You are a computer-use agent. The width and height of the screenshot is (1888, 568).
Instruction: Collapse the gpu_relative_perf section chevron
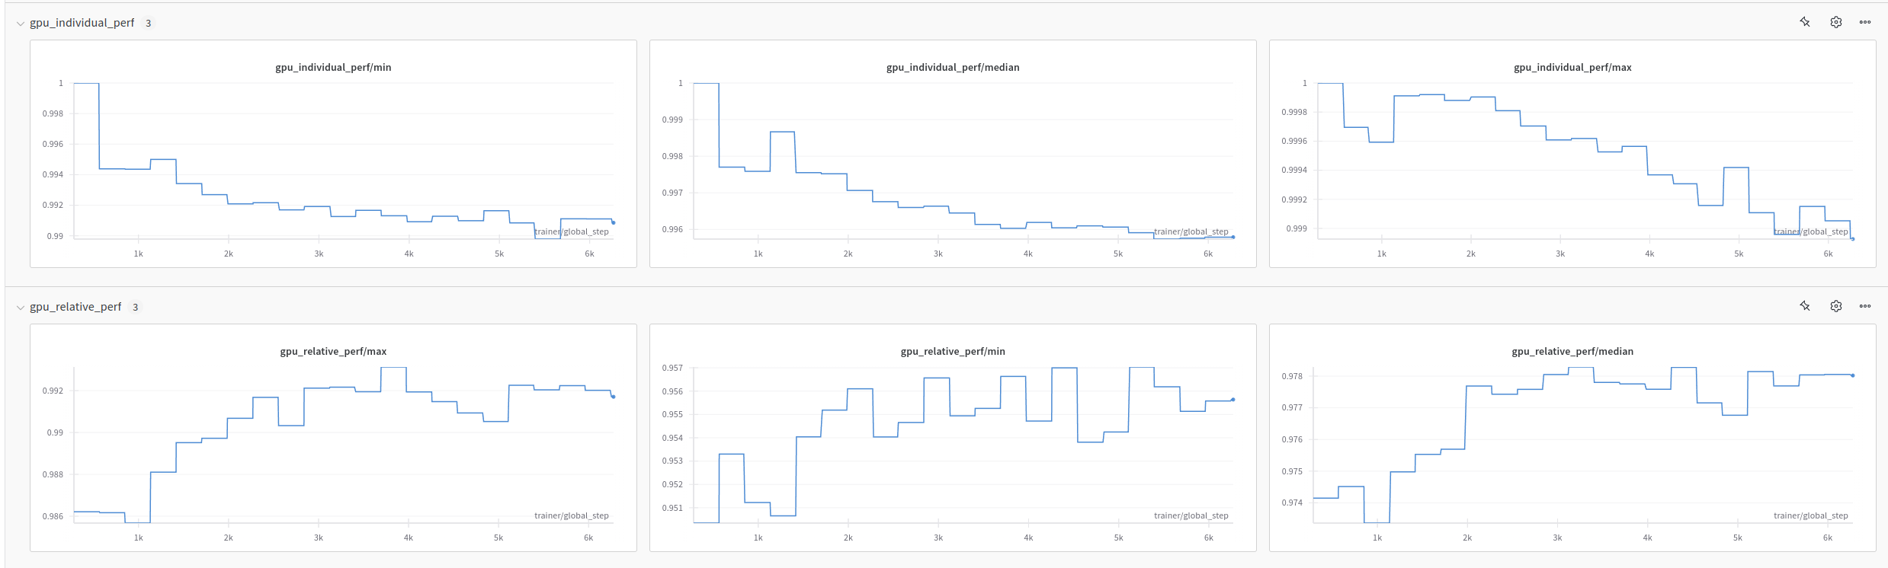click(x=21, y=308)
